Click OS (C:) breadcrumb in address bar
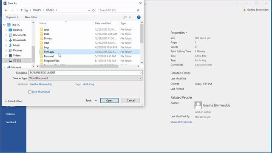The width and height of the screenshot is (272, 153). pos(50,10)
